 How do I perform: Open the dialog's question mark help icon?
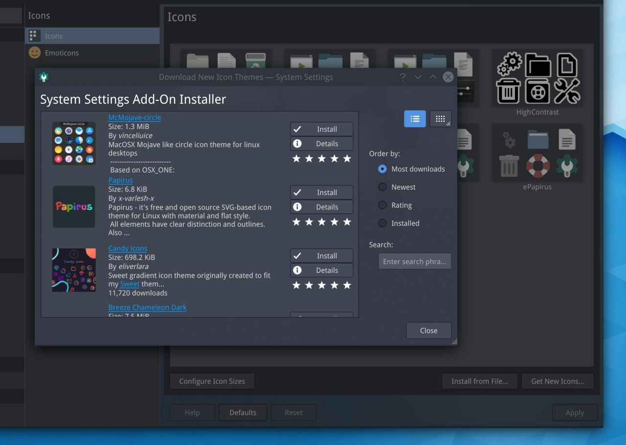403,77
